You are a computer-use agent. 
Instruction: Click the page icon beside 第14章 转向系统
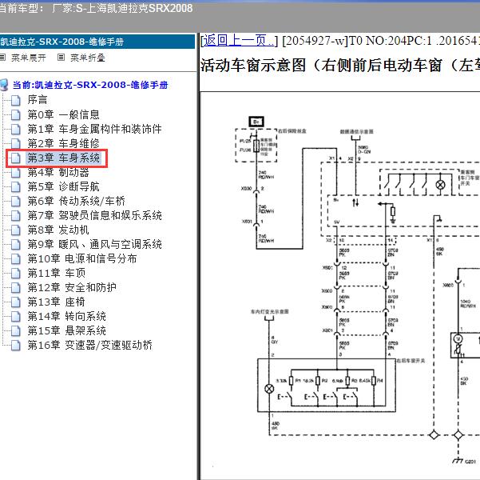coord(16,317)
